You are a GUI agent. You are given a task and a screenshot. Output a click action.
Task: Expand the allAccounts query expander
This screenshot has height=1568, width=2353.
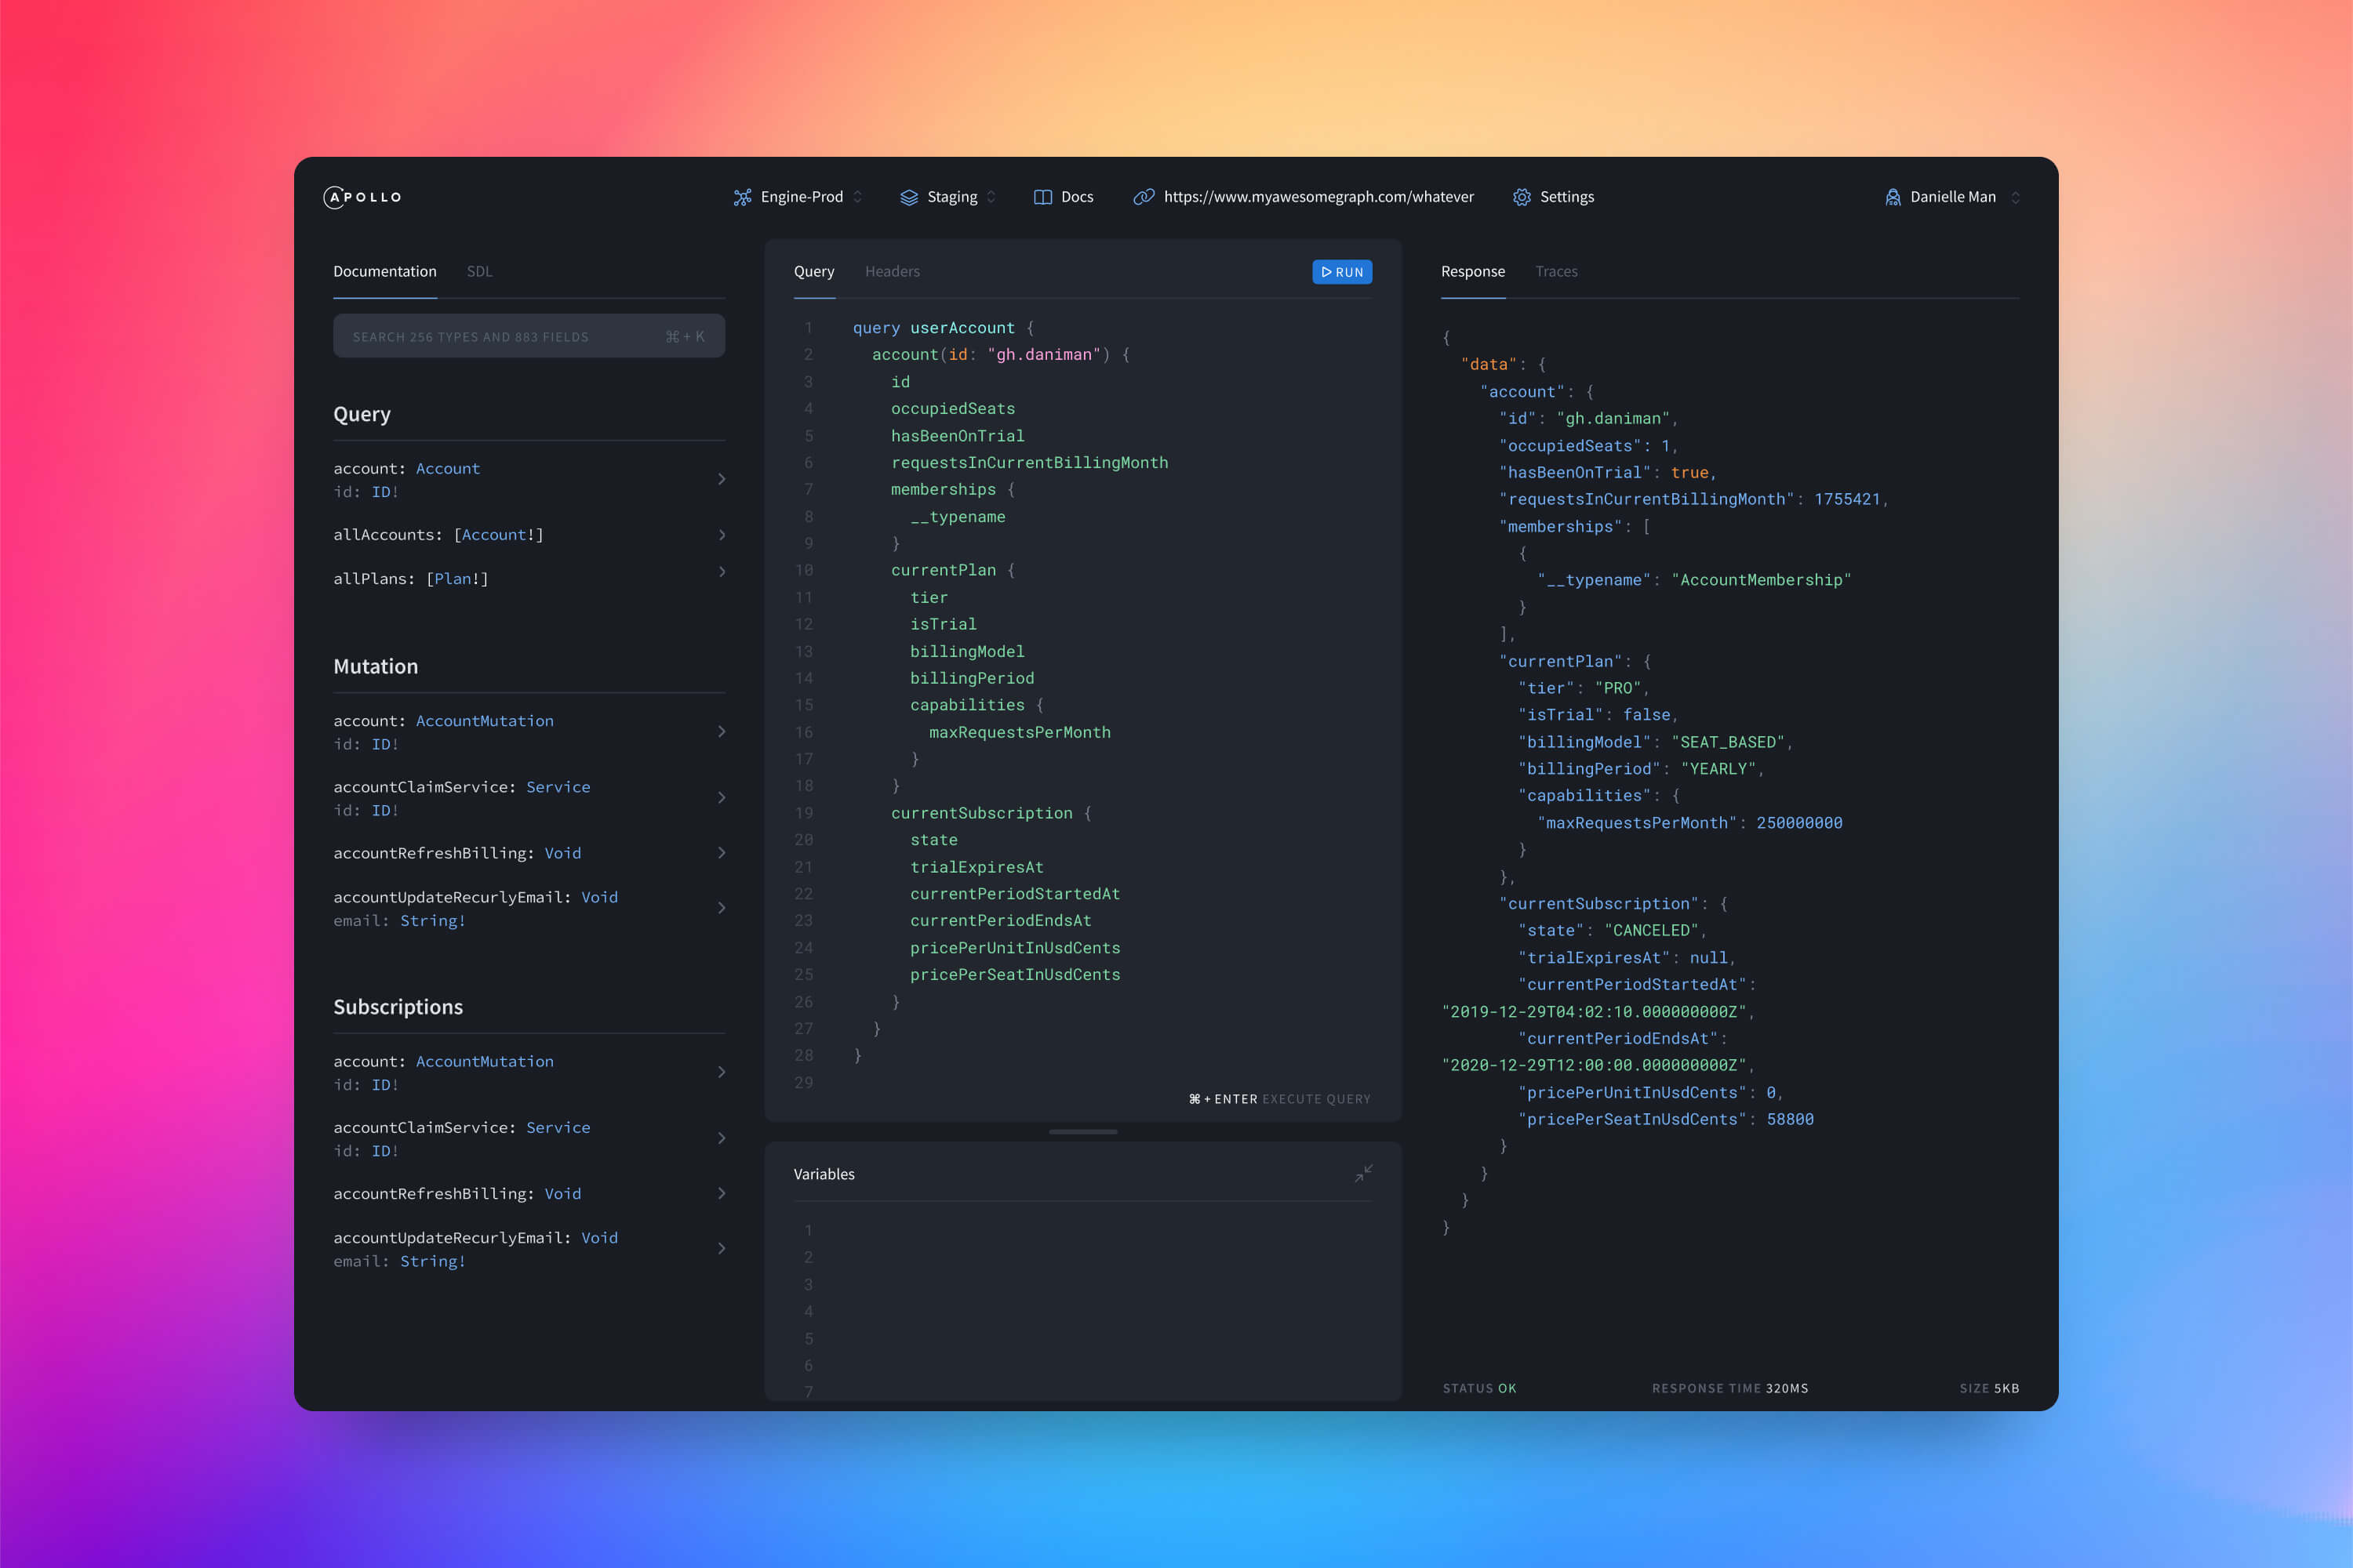pos(719,534)
